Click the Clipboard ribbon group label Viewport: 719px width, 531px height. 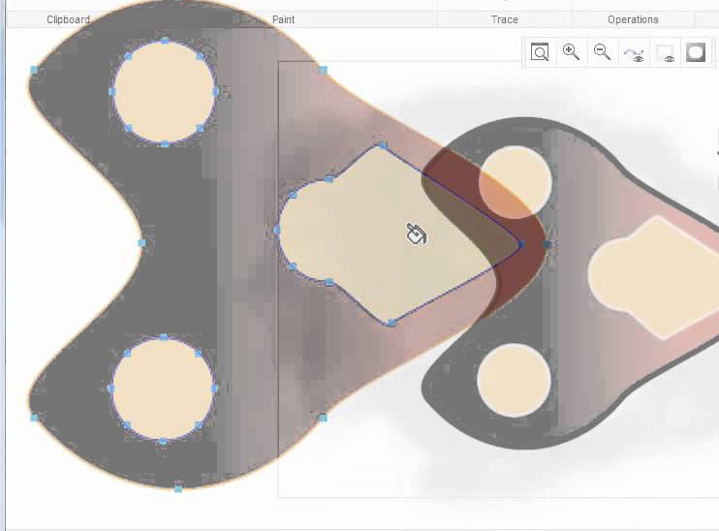click(x=68, y=19)
